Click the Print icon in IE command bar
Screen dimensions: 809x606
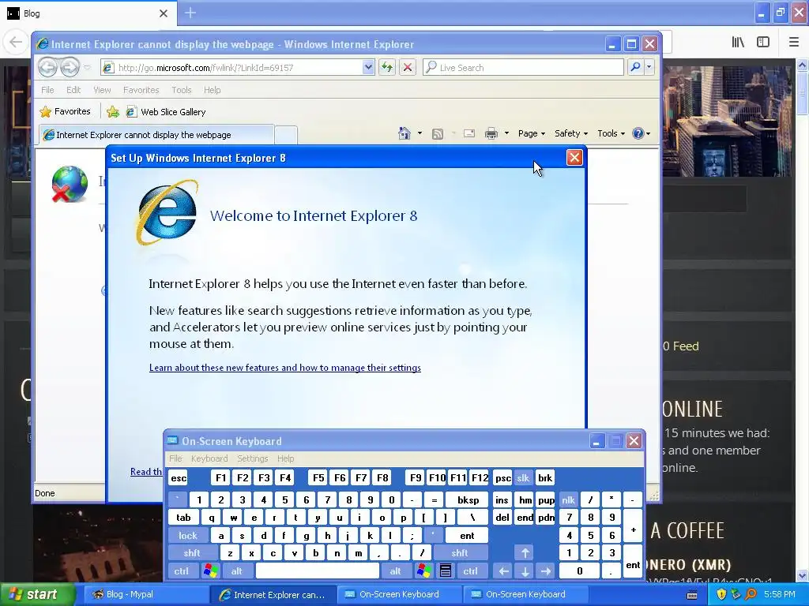[491, 133]
